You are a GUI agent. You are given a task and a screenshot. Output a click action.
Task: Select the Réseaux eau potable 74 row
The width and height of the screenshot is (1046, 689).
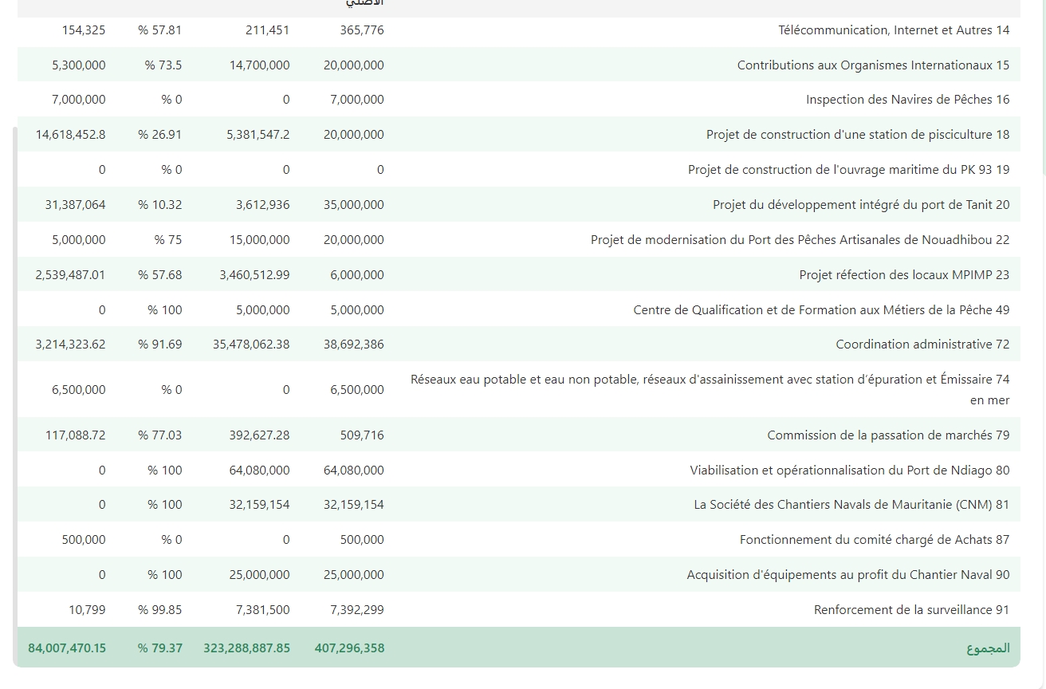(710, 389)
